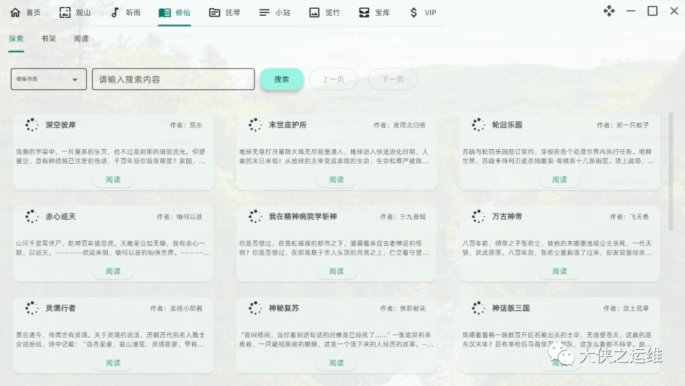Click author text 作者：坟土荒草

pos(626,309)
